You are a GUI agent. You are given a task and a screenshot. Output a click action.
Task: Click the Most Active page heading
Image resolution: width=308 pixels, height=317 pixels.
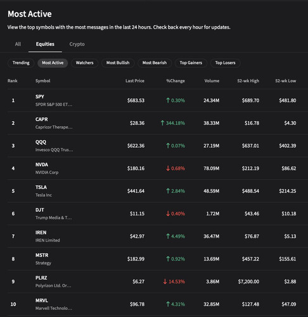click(x=30, y=14)
